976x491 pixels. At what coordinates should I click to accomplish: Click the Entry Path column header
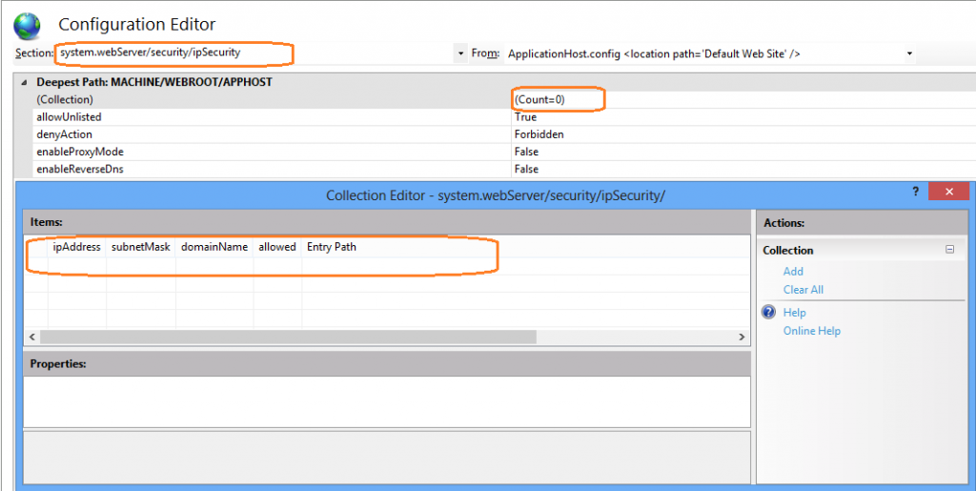click(332, 247)
